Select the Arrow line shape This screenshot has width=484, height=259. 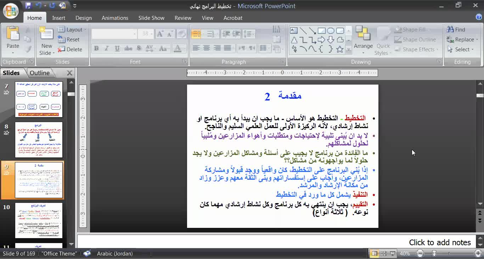[x=312, y=30]
